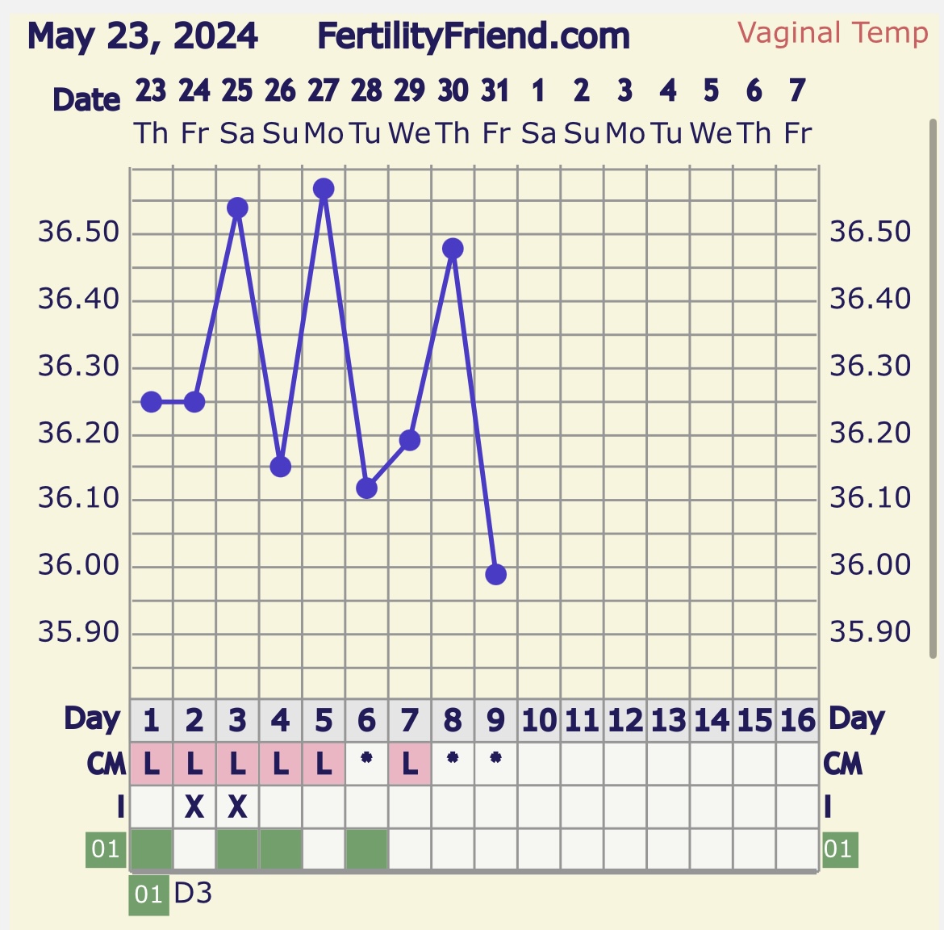Click the green 01 legend box below chart

pyautogui.click(x=148, y=895)
